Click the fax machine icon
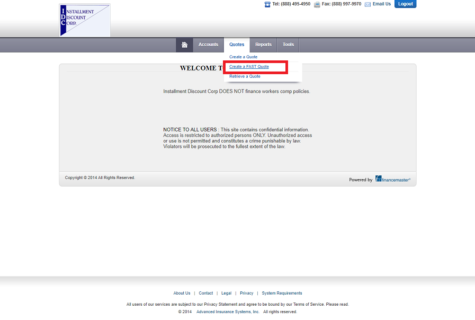475x320 pixels. point(317,4)
